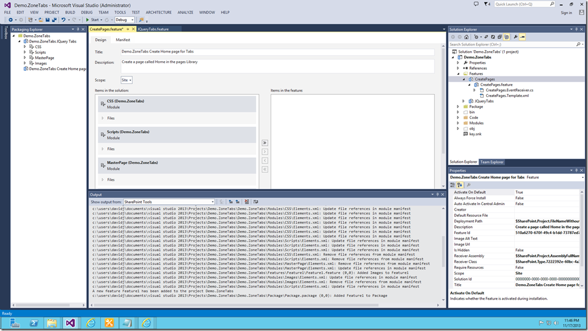Click Sync with Active Document in Solution Explorer
This screenshot has width=588, height=331.
tap(486, 37)
